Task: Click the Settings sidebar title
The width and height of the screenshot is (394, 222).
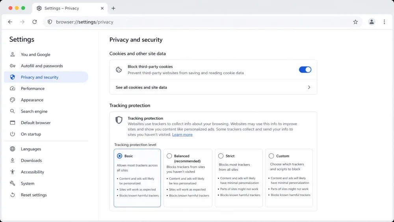Action: point(22,39)
